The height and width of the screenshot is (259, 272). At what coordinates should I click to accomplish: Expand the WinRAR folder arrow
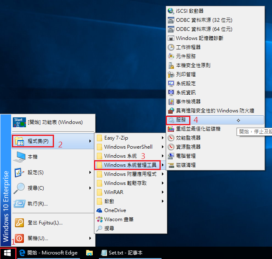pyautogui.click(x=163, y=192)
